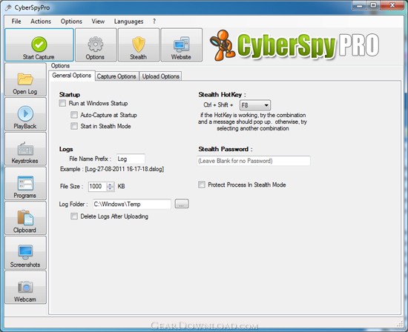408x332 pixels.
Task: Open the ? help menu
Action: coord(154,21)
